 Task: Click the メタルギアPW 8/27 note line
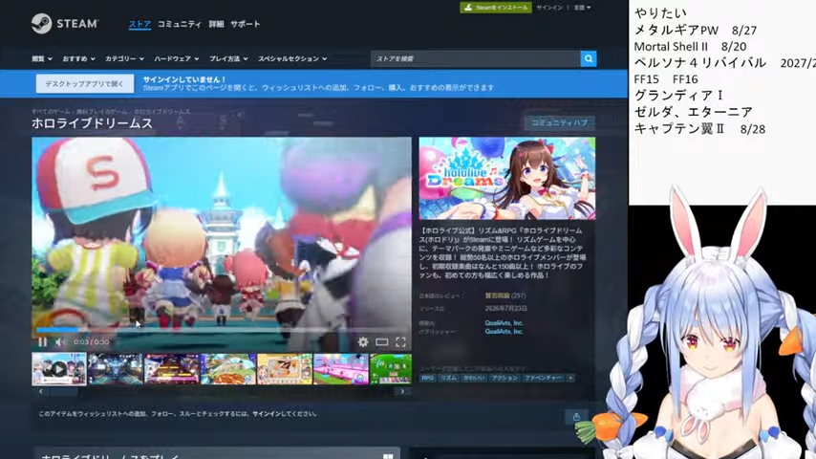pos(696,30)
